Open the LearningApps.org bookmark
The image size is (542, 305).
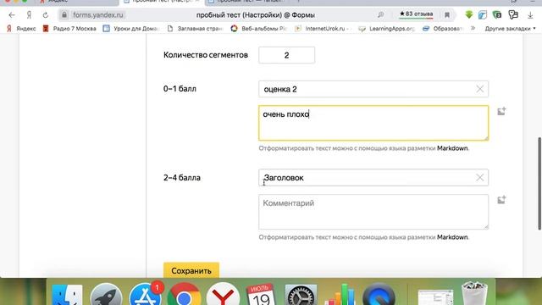[x=386, y=28]
